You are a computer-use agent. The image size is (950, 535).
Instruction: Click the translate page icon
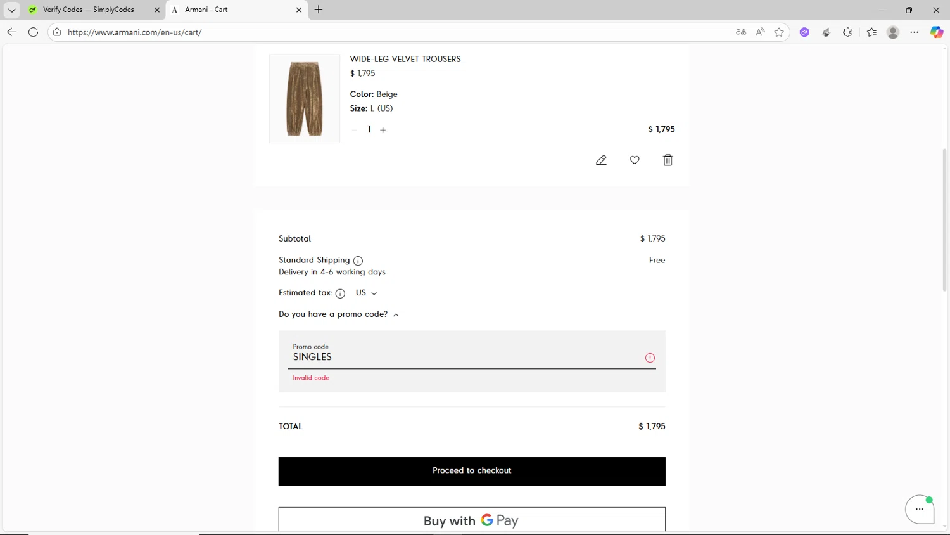tap(741, 32)
